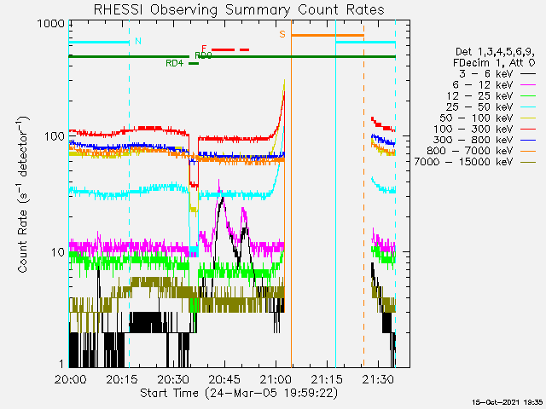Click the red line swatch for 100-300 keV
Screen dimensions: 546x409
(528, 130)
